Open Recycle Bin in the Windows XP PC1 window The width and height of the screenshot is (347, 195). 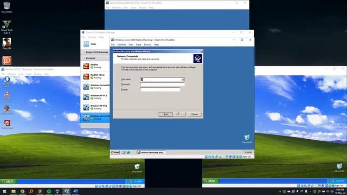(137, 168)
